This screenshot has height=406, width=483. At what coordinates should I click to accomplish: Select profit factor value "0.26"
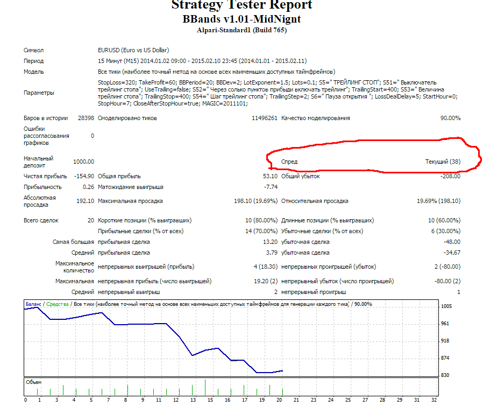tap(88, 187)
